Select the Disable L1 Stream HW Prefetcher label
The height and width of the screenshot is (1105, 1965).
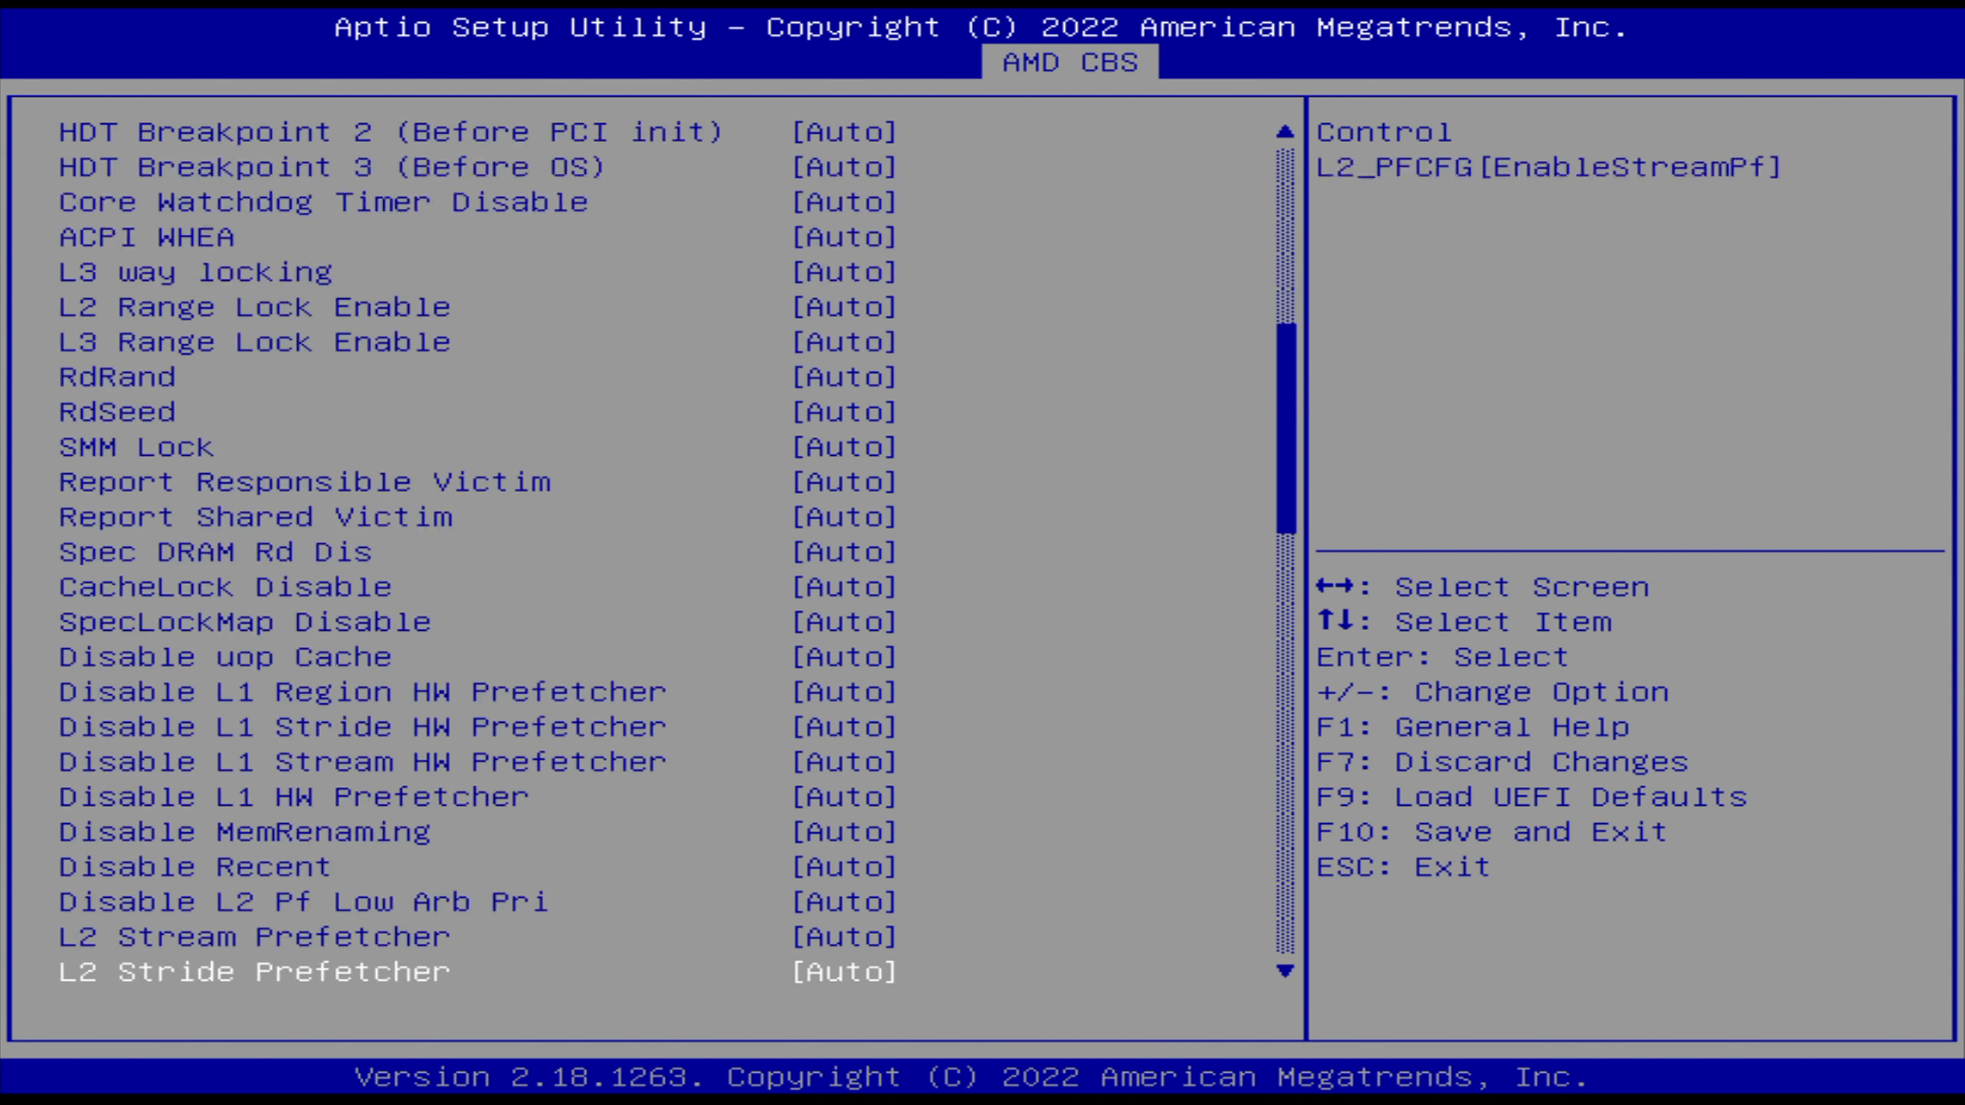363,763
